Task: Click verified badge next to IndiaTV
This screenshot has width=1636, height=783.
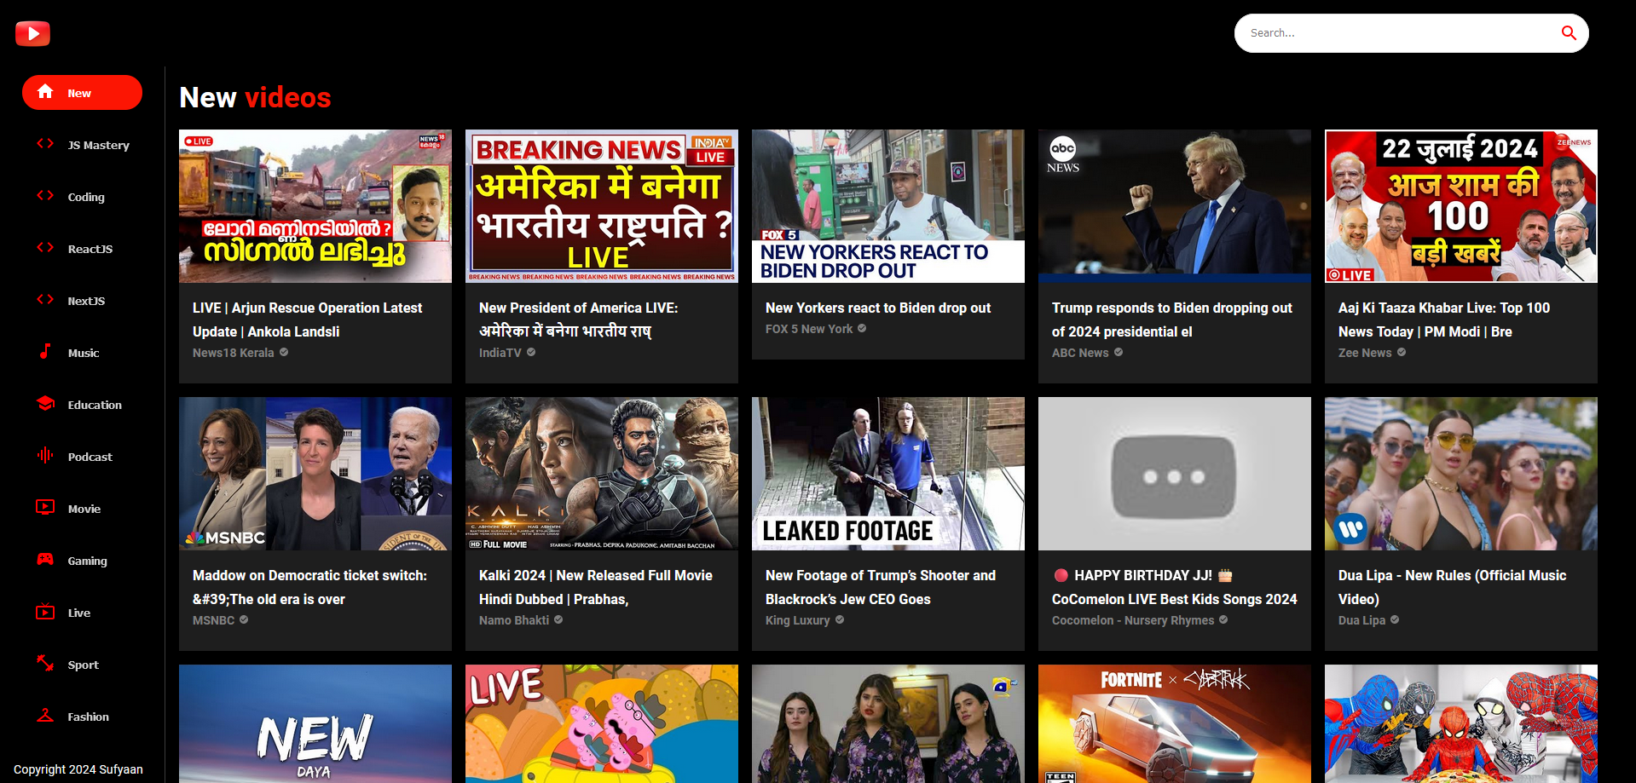Action: [531, 352]
